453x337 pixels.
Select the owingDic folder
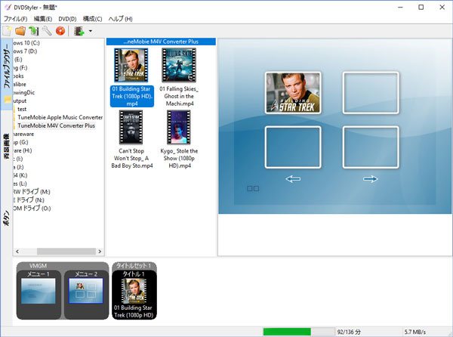click(24, 92)
